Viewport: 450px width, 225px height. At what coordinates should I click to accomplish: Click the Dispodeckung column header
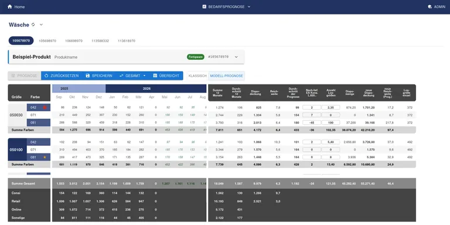[255, 93]
